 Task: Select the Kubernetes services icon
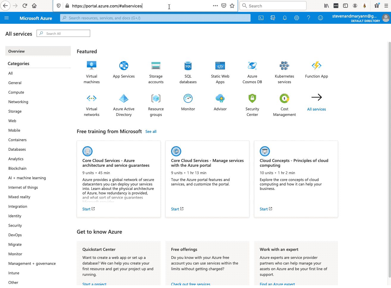tap(284, 66)
